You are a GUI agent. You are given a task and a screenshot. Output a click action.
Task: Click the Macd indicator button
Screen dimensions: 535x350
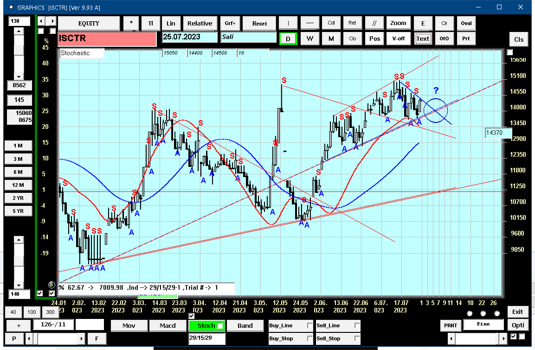(168, 325)
